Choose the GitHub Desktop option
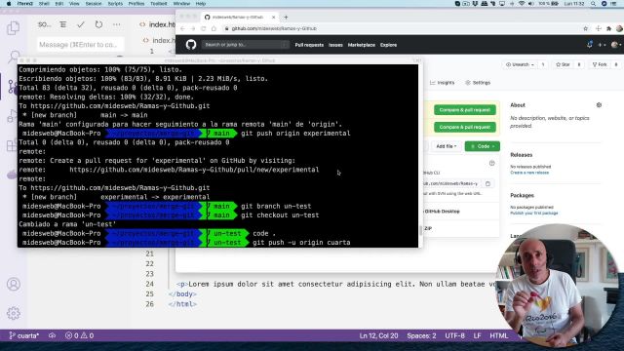This screenshot has width=624, height=351. 442,212
